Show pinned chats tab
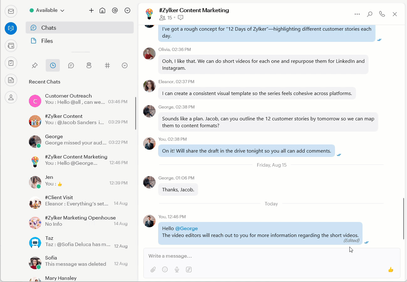Image resolution: width=407 pixels, height=282 pixels. (35, 65)
